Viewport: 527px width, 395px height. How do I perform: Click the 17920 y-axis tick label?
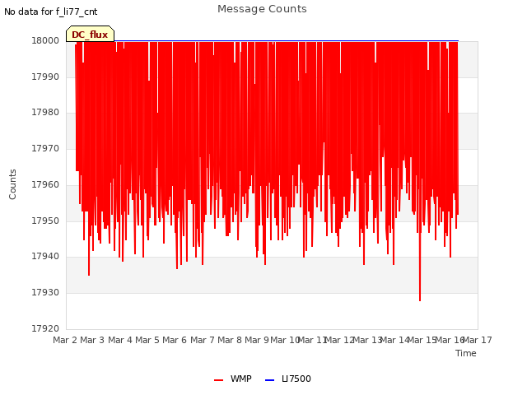(45, 328)
